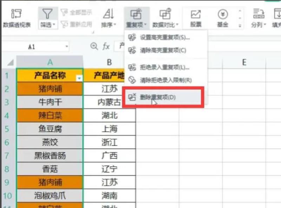Viewport: 281px width, 208px height.
Task: Open the 数据对比 data compare tool
Action: click(x=165, y=18)
